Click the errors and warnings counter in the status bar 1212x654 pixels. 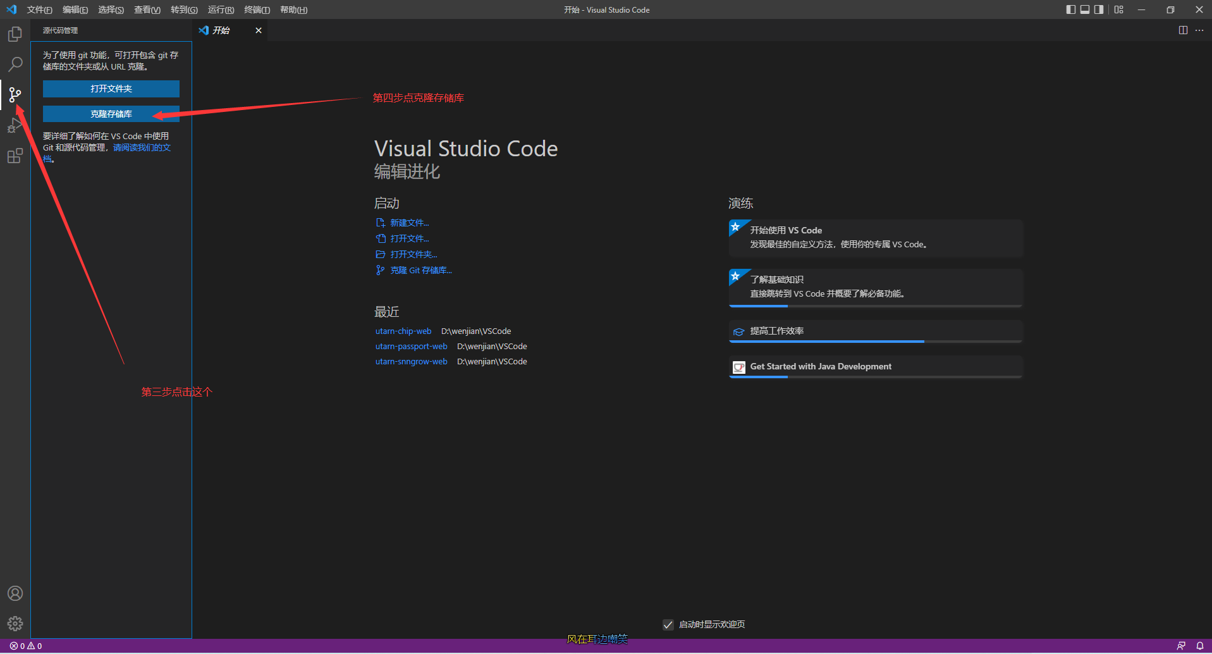click(x=26, y=645)
